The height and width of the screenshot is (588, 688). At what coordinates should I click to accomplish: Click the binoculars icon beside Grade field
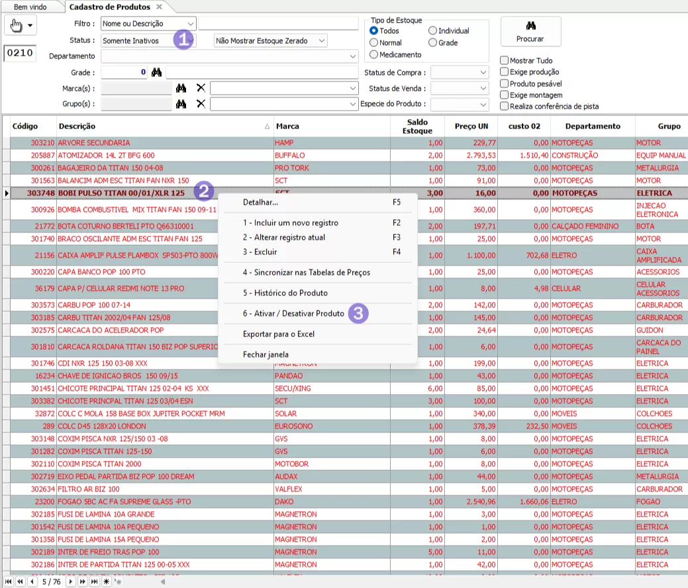point(156,72)
